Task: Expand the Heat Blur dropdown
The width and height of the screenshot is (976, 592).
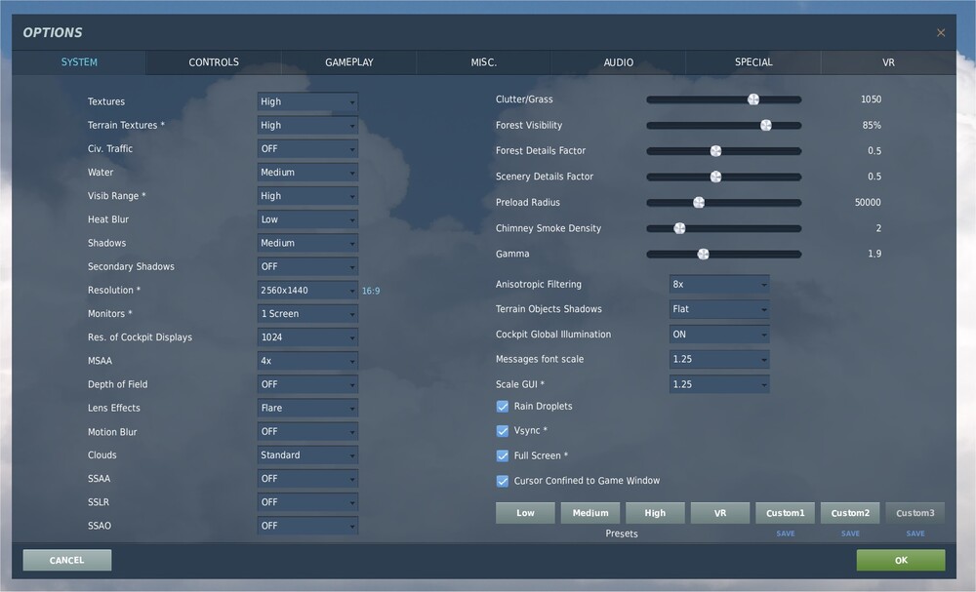Action: [x=307, y=219]
